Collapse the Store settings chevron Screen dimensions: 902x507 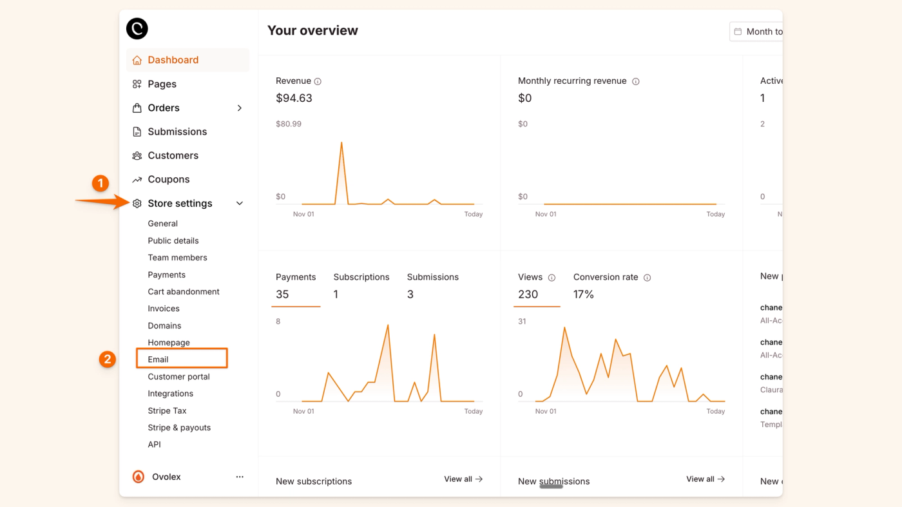click(x=240, y=203)
